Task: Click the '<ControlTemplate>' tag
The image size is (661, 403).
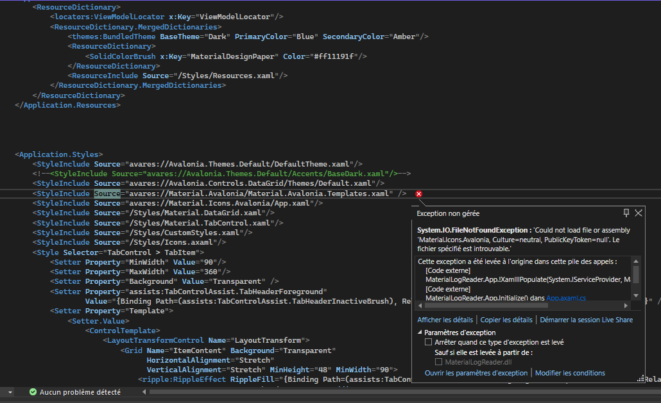Action: 123,331
